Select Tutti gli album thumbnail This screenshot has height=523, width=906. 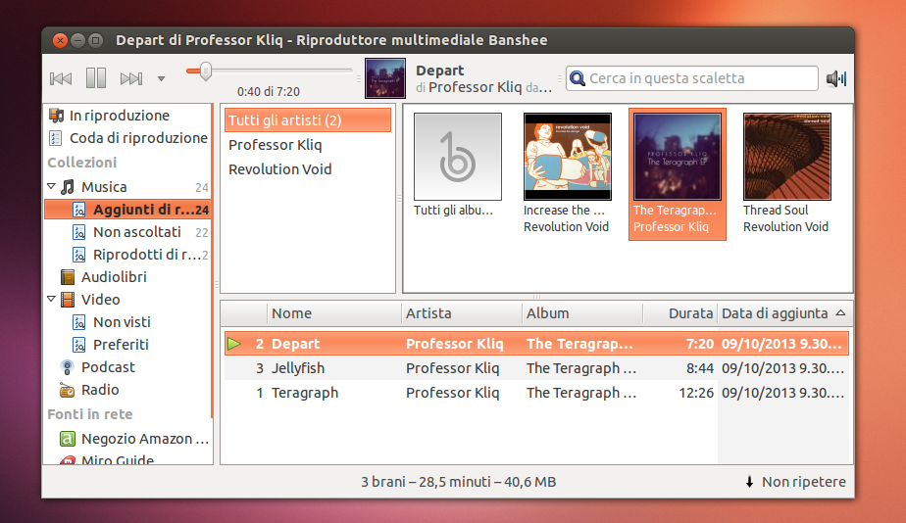point(458,157)
